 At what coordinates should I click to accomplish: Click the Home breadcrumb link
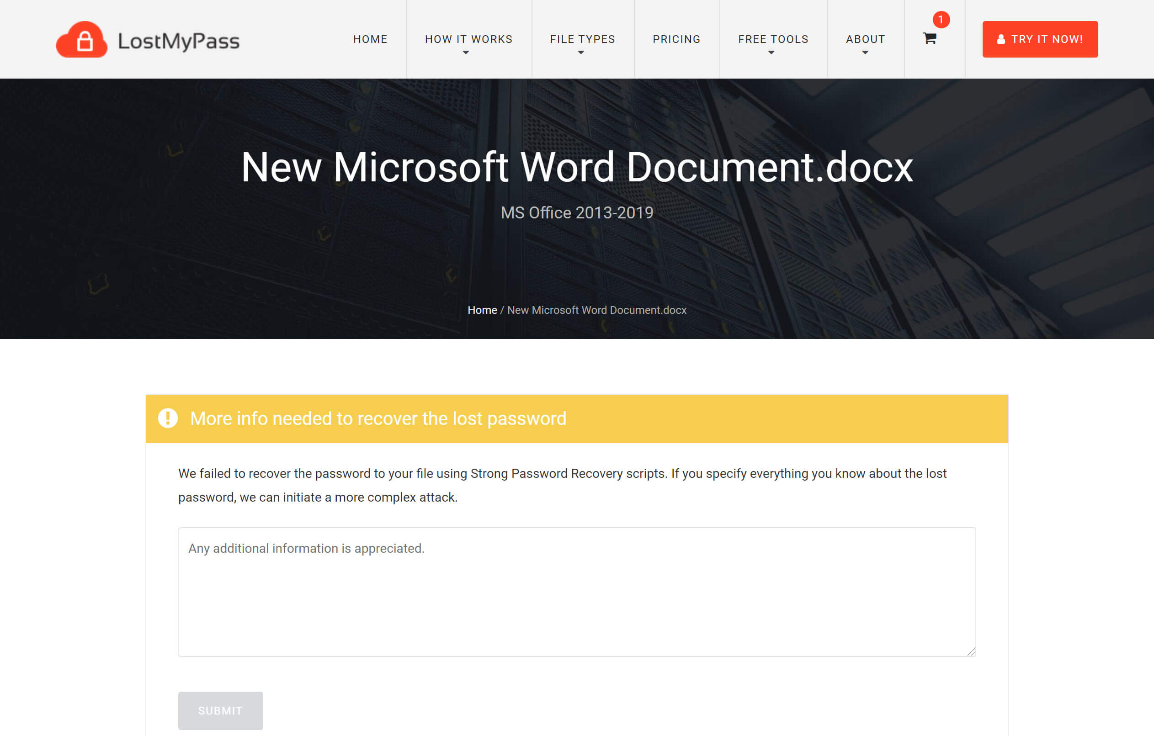click(482, 310)
